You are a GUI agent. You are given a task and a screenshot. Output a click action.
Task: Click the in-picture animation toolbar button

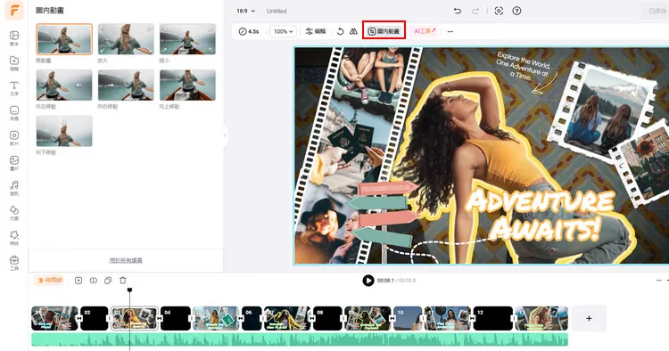(384, 31)
